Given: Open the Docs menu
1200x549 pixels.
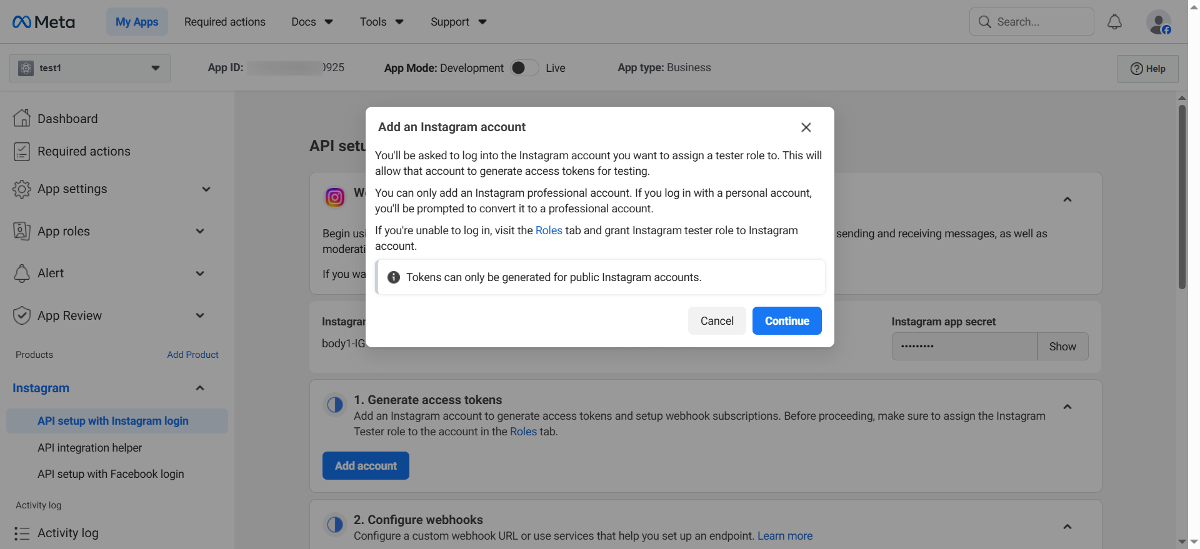Looking at the screenshot, I should (x=312, y=22).
